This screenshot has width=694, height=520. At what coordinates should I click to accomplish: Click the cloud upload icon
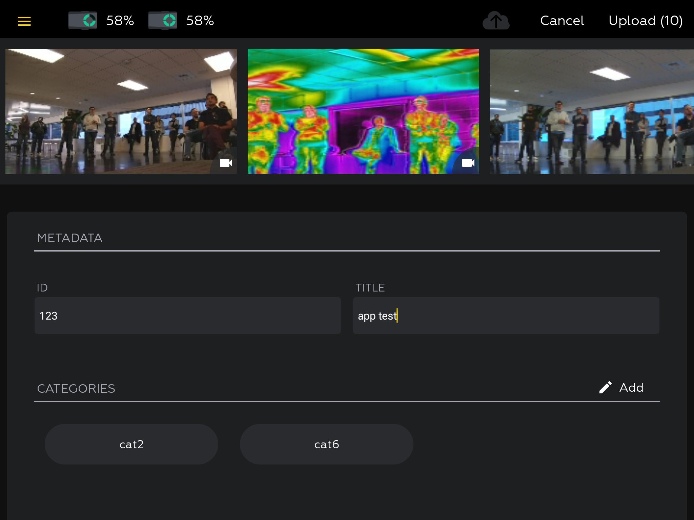point(496,21)
